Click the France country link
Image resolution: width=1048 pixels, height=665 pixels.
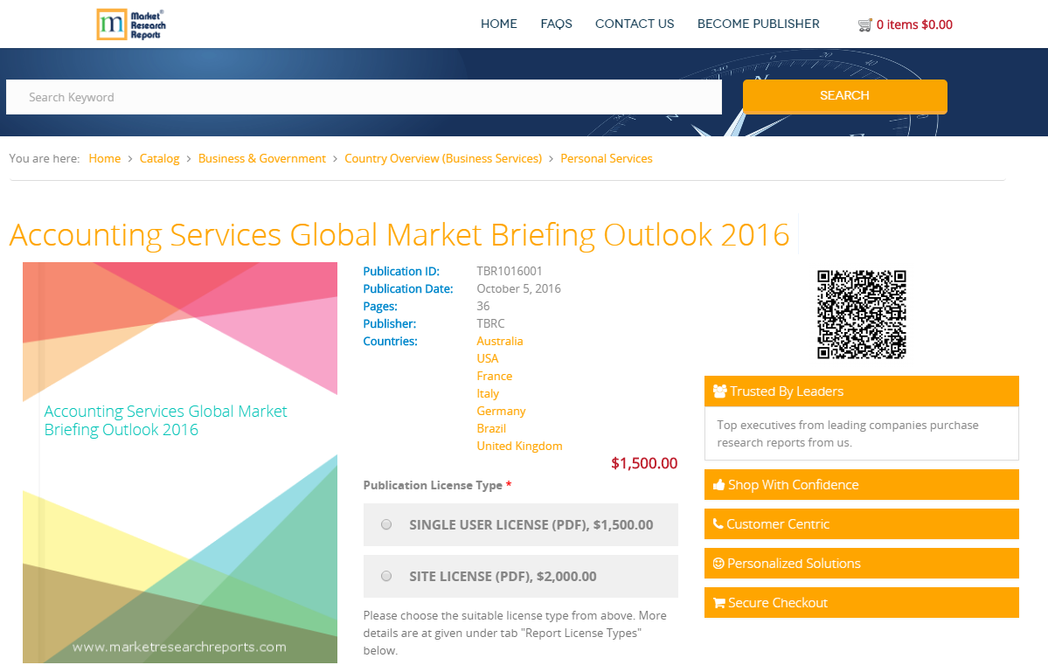[x=494, y=376]
